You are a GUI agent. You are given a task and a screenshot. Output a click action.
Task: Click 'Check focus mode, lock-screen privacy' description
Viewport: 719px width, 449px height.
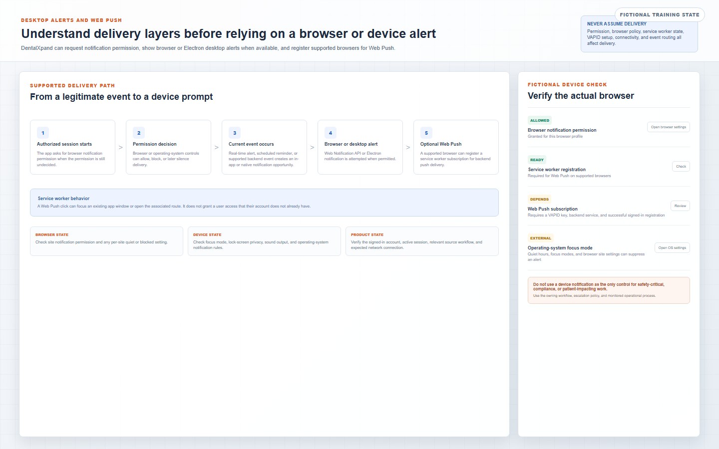[x=261, y=245]
